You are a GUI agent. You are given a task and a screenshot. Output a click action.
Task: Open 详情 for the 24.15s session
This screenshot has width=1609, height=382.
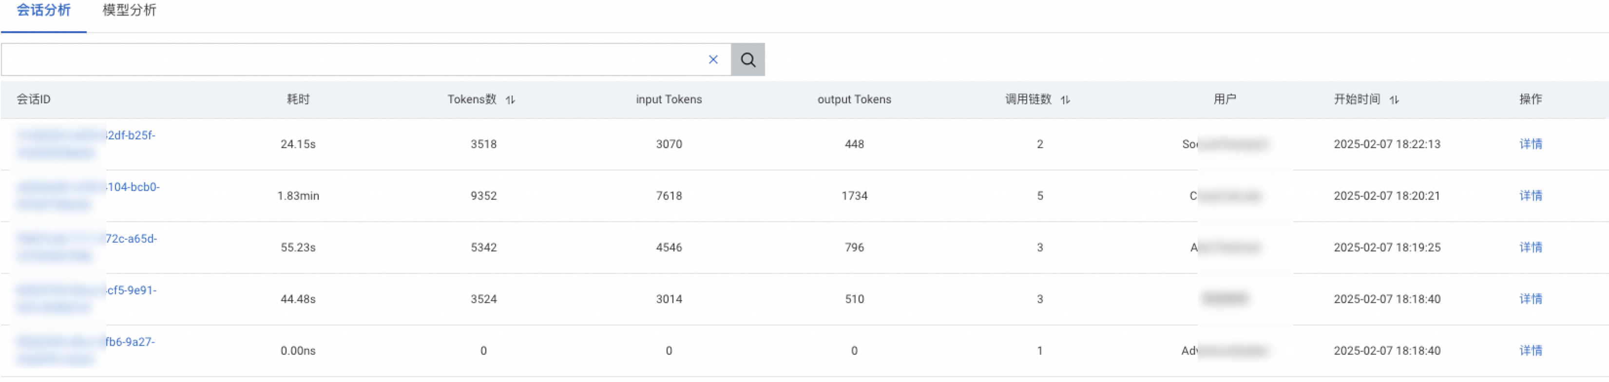[1530, 144]
